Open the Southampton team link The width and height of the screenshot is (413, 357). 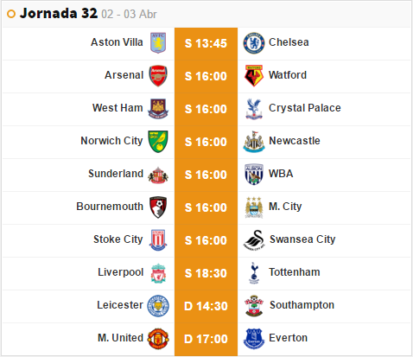(x=302, y=305)
